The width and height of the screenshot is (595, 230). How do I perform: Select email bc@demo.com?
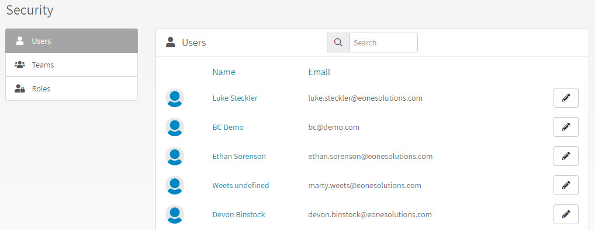334,127
